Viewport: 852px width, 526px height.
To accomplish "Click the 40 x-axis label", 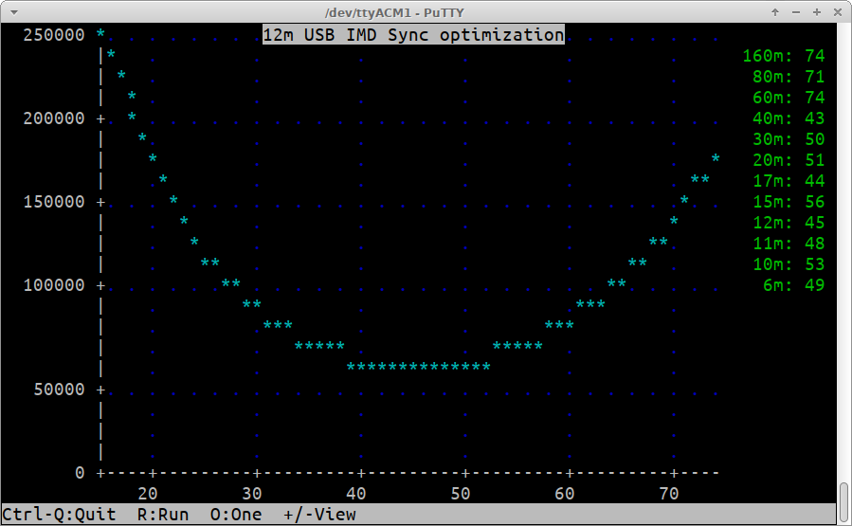I will click(x=355, y=494).
